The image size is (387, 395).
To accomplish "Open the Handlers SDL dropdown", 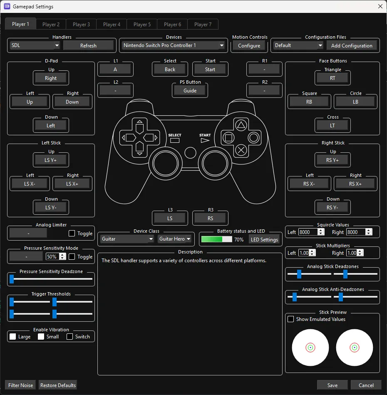I will tap(35, 45).
